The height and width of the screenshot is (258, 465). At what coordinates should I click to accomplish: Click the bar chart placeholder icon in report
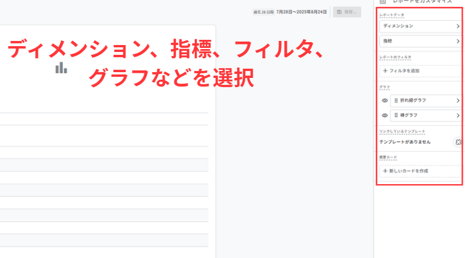tap(61, 68)
